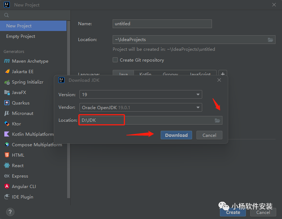The width and height of the screenshot is (282, 219).
Task: Open the help question mark button
Action: [x=10, y=212]
